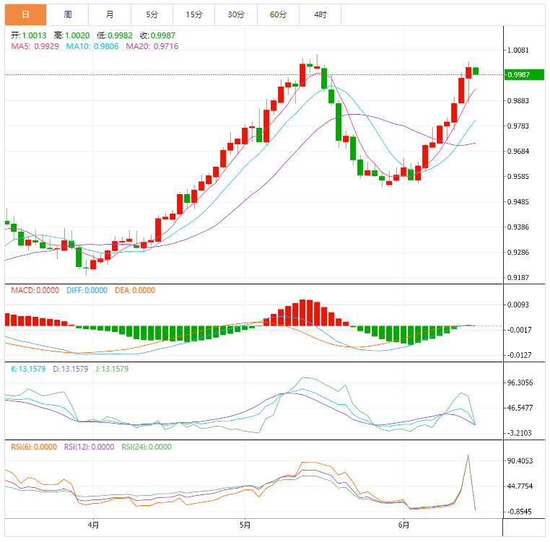Switch to the 日 daily chart tab
550x542 pixels.
(x=26, y=14)
